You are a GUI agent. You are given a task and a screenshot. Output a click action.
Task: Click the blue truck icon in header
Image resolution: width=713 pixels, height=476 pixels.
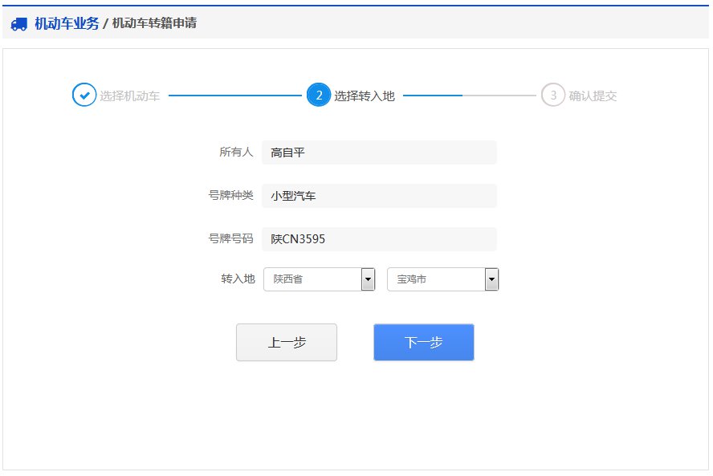click(19, 24)
